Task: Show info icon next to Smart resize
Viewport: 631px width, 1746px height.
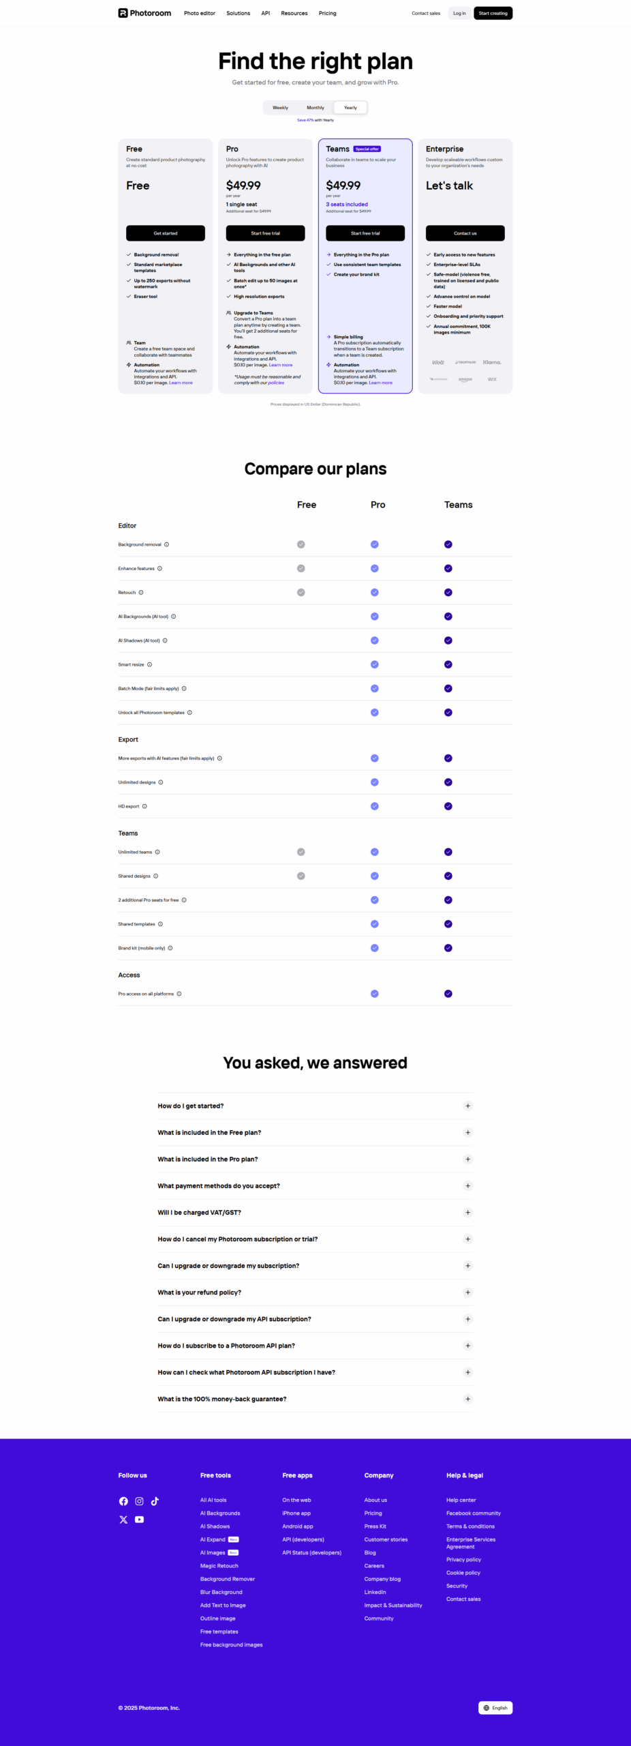Action: click(x=149, y=664)
